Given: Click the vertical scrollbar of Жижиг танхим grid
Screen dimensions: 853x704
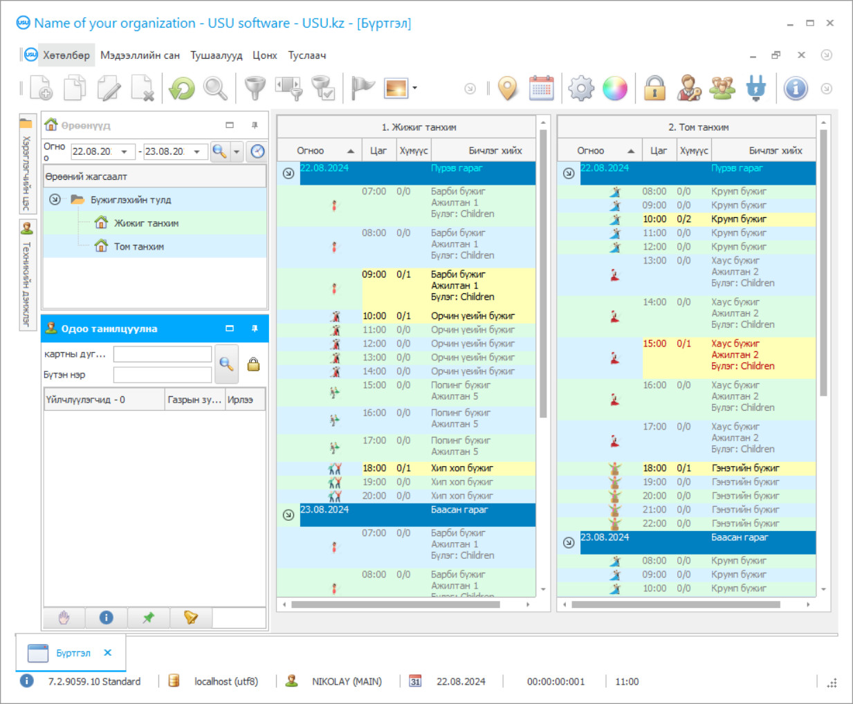Looking at the screenshot, I should [543, 274].
